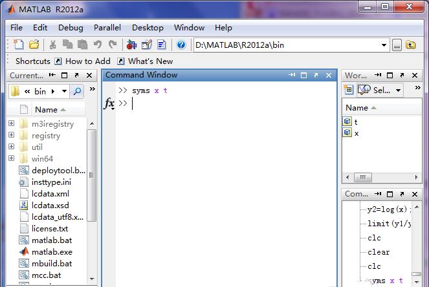Show more Current Folder toolbar options

tap(92, 89)
